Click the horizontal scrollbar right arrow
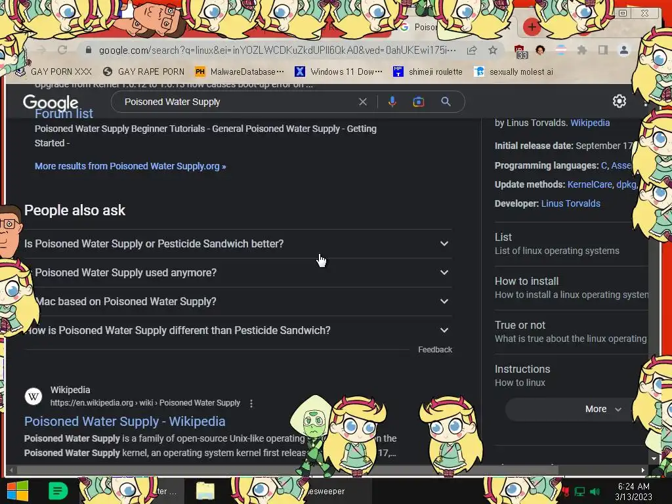 643,470
